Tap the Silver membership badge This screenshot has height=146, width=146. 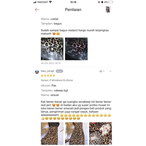tap(59, 71)
